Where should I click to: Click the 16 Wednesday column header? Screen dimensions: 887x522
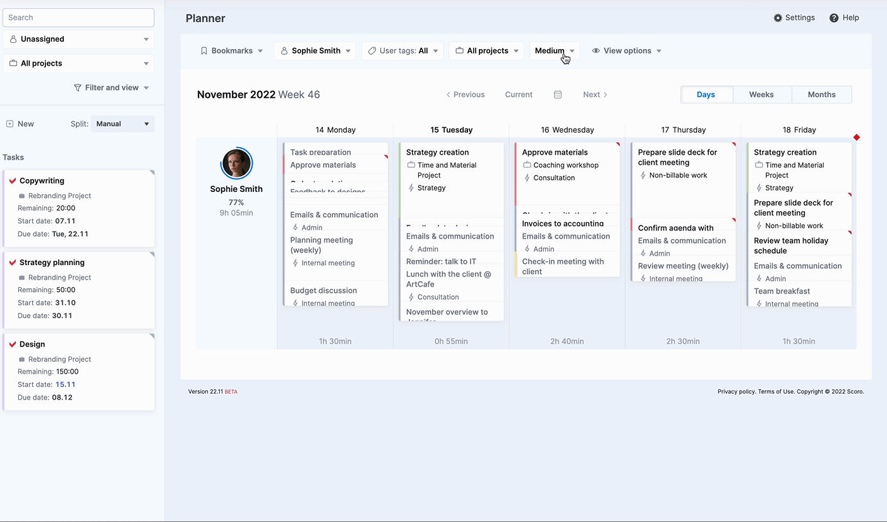(x=567, y=130)
